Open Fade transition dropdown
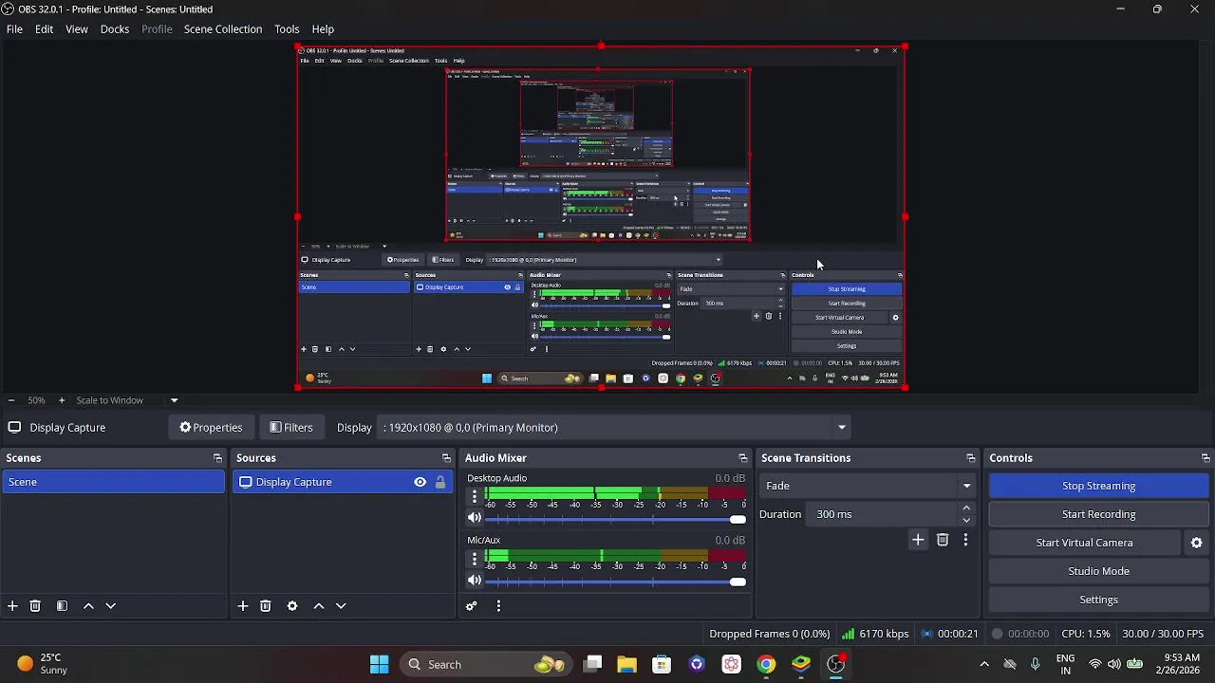Image resolution: width=1215 pixels, height=683 pixels. tap(868, 486)
